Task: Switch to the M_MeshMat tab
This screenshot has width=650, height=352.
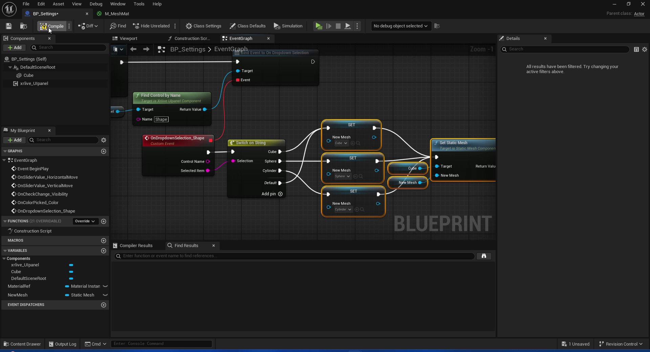Action: point(117,14)
